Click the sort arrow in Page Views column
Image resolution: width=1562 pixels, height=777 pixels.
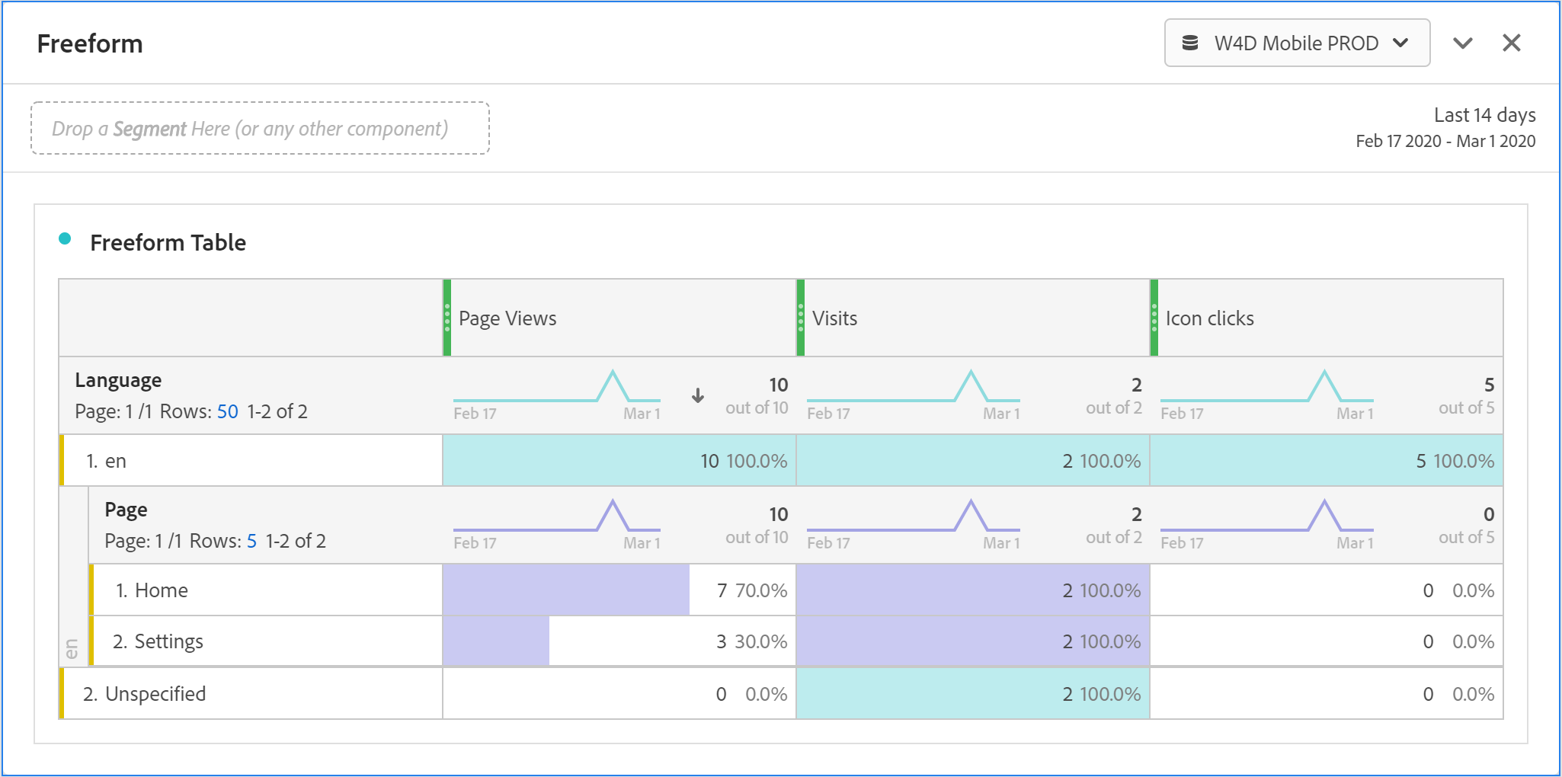pyautogui.click(x=697, y=396)
